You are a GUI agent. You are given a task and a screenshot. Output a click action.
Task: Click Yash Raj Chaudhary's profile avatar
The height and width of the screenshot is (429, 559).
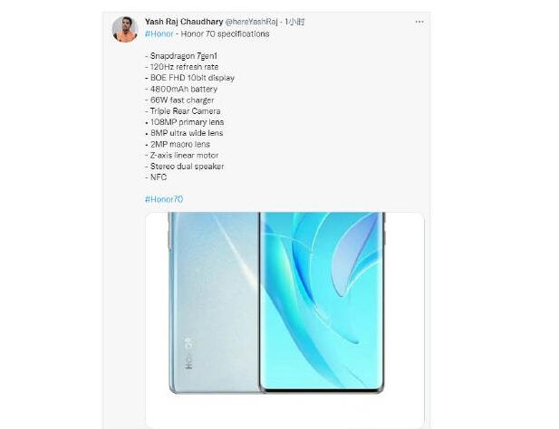125,30
